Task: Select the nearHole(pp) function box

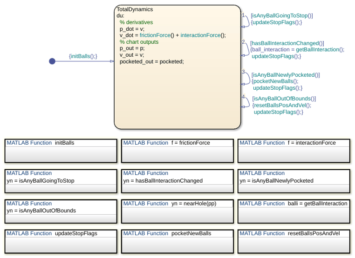Action: click(x=177, y=212)
